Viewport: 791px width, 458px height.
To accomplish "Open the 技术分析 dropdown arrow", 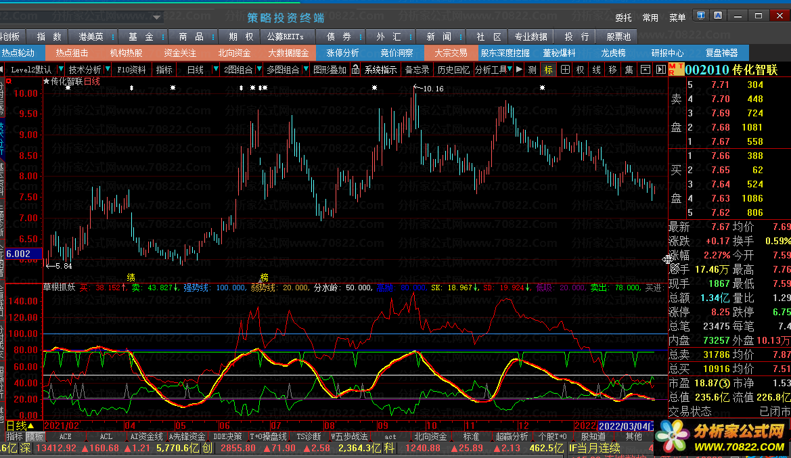I will tap(108, 69).
